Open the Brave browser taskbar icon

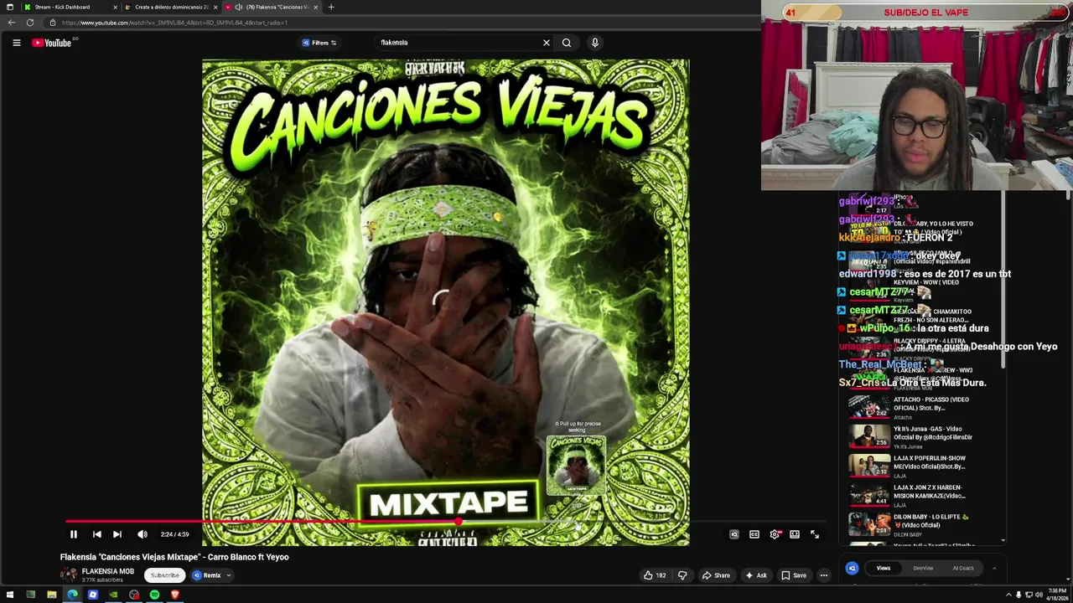point(175,595)
